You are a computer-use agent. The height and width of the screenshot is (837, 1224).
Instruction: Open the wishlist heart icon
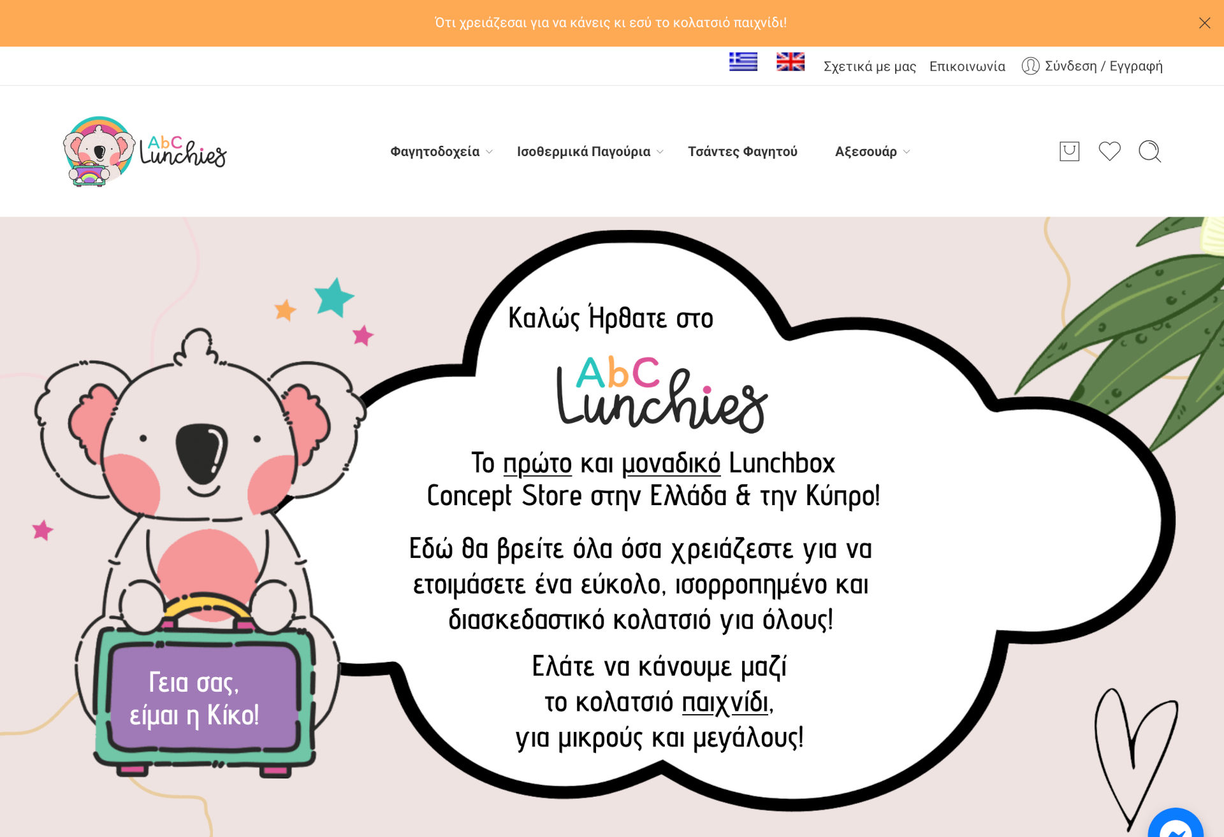(1109, 151)
